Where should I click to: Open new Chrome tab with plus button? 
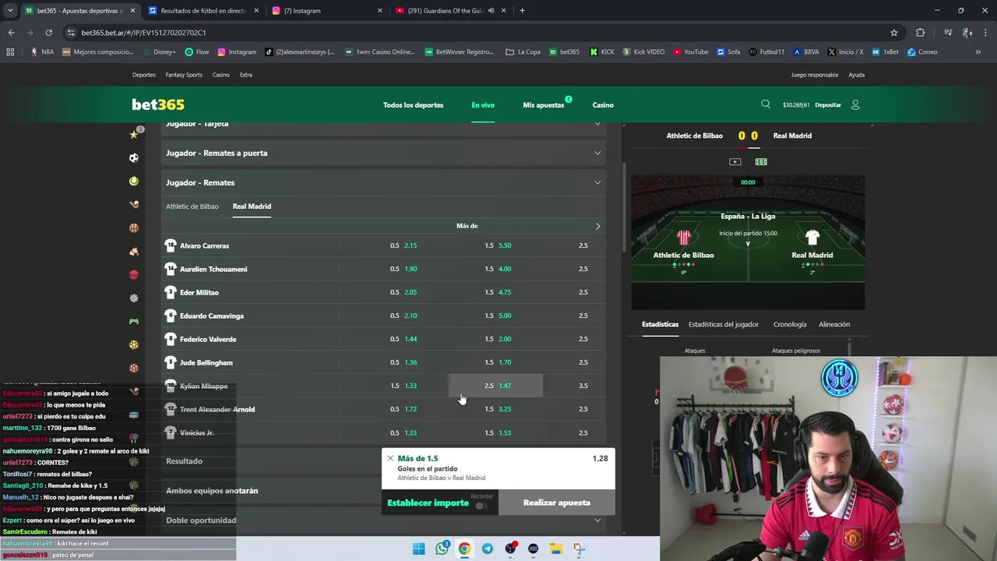coord(522,11)
